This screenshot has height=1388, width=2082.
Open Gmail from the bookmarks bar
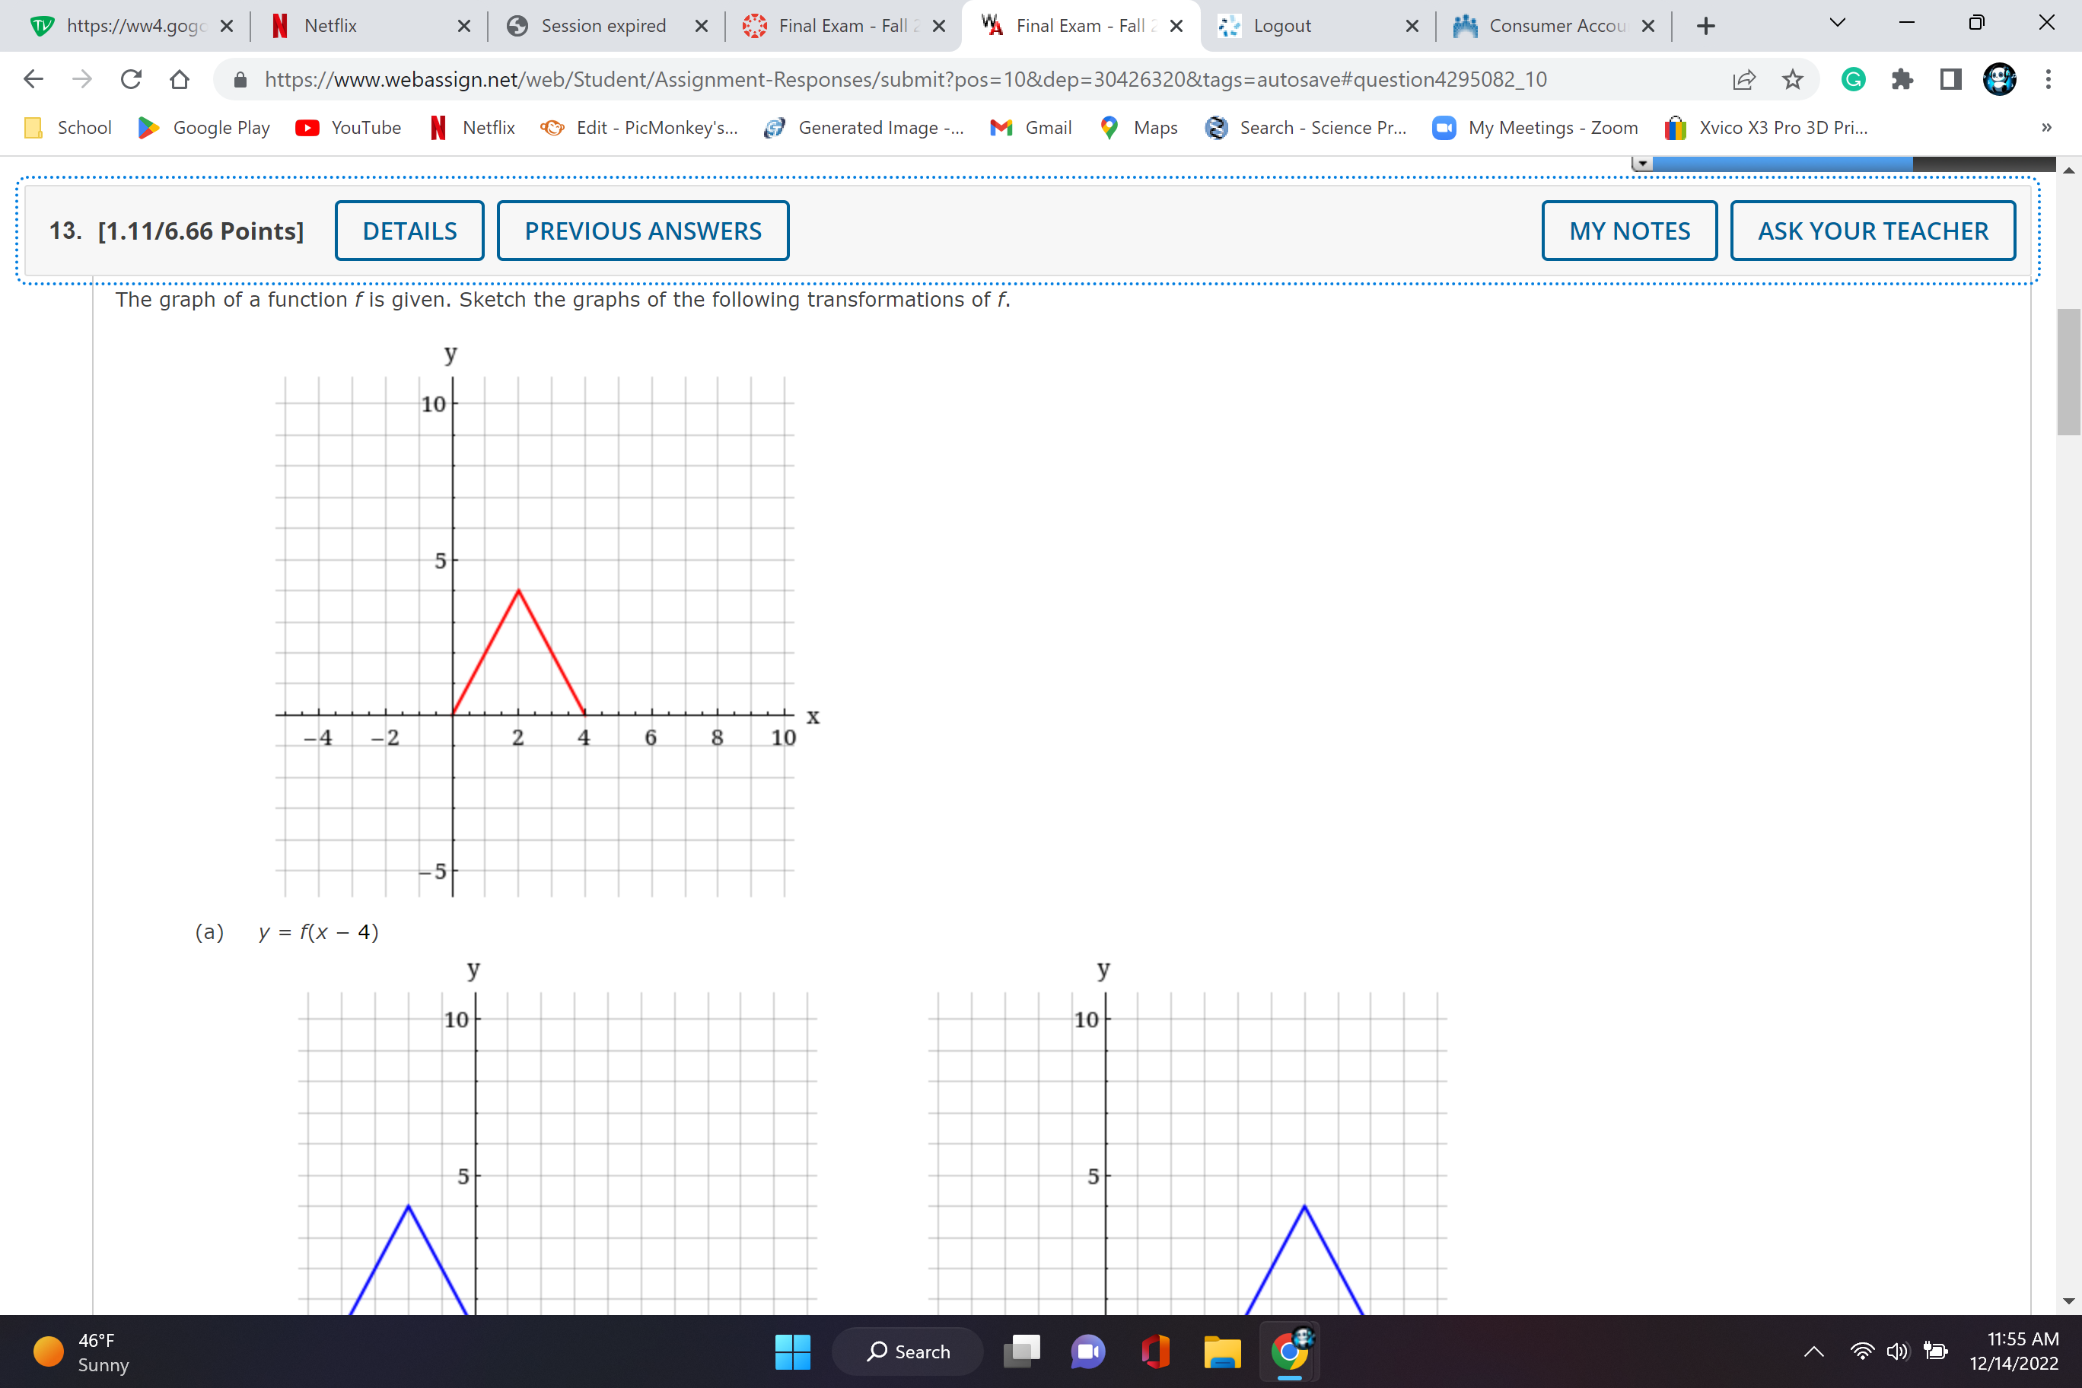(1030, 128)
